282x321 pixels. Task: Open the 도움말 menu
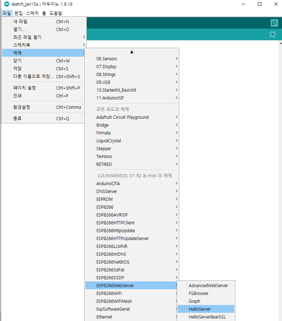click(56, 13)
